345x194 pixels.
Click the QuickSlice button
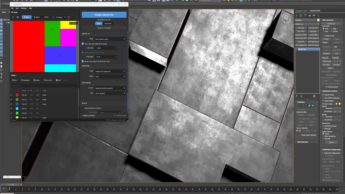point(326,54)
